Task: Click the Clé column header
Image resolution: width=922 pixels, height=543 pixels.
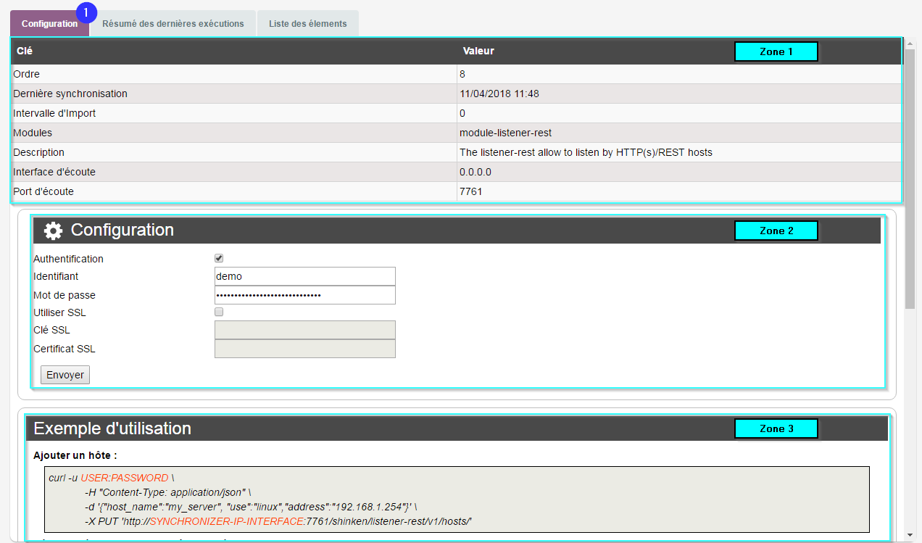Action: [25, 51]
